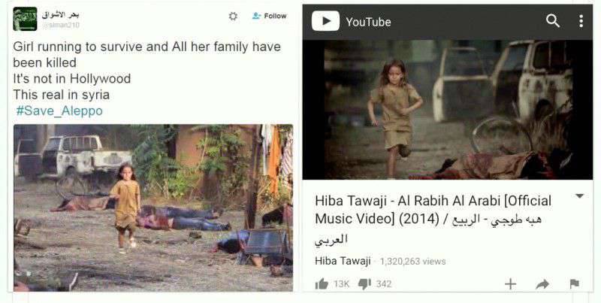Follow the tweet author

[270, 16]
